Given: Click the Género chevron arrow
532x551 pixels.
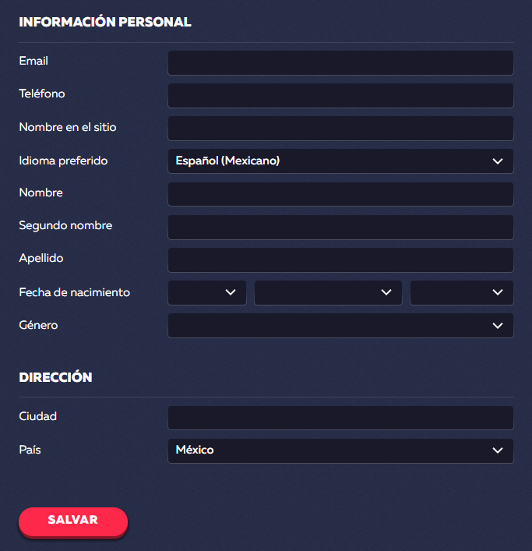Looking at the screenshot, I should point(498,326).
